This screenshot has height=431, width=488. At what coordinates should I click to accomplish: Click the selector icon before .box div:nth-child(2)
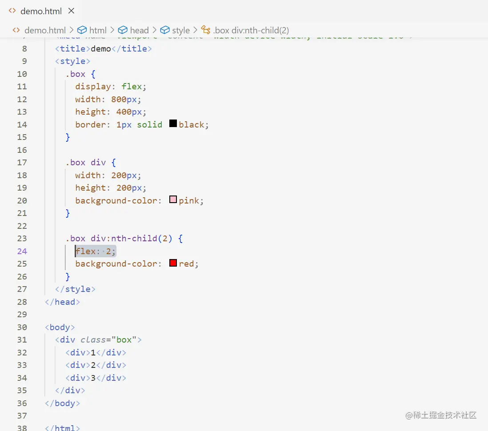205,30
